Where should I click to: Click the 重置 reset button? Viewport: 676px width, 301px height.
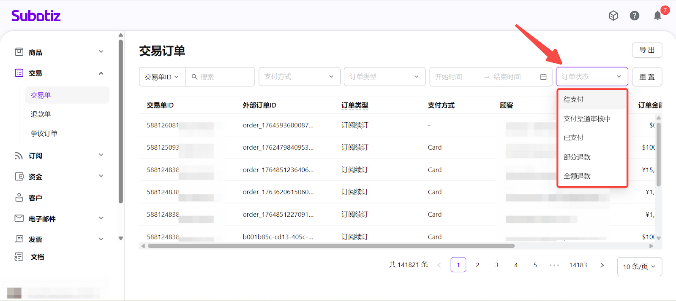tap(647, 77)
